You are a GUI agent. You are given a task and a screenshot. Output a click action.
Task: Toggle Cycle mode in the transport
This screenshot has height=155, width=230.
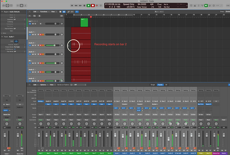101,5
